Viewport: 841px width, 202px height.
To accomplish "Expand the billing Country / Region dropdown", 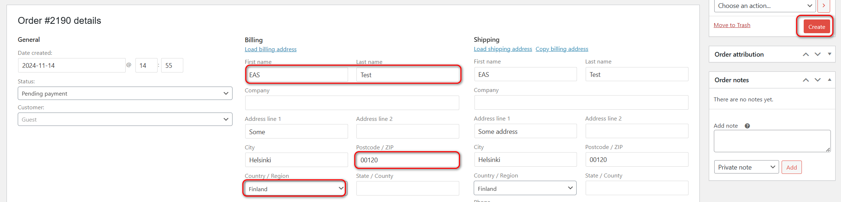I will click(295, 189).
